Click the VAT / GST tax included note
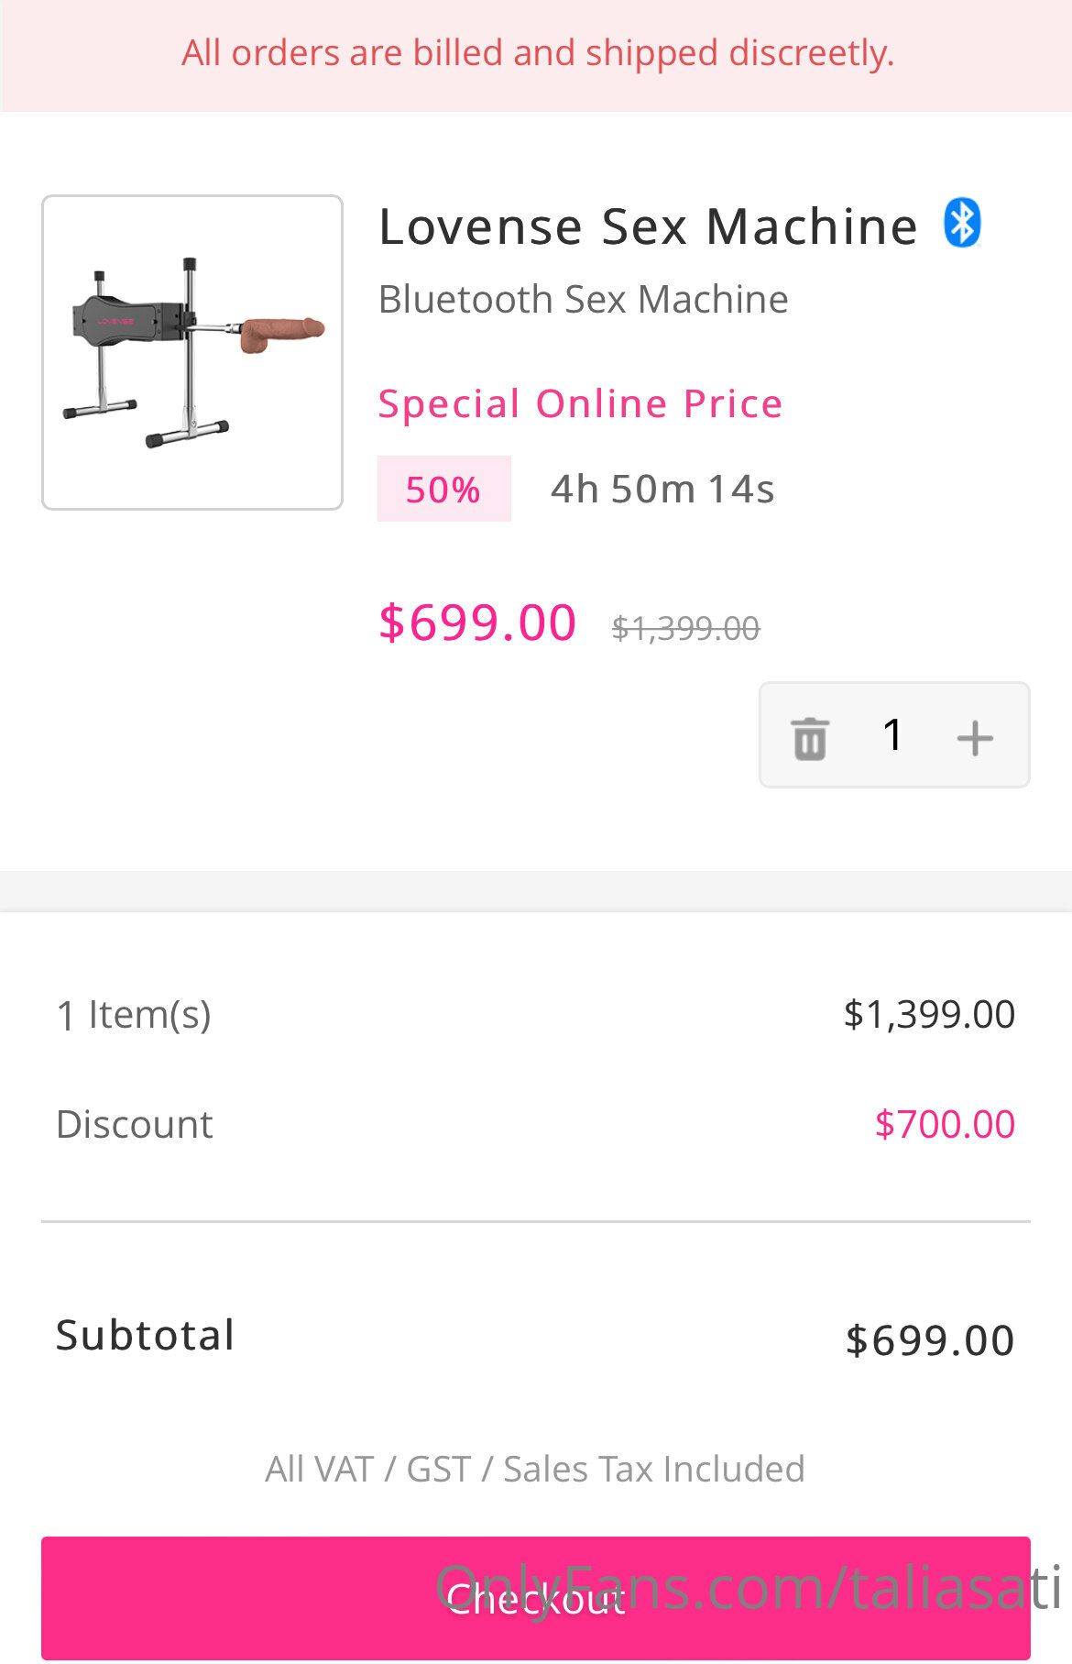 tap(535, 1469)
